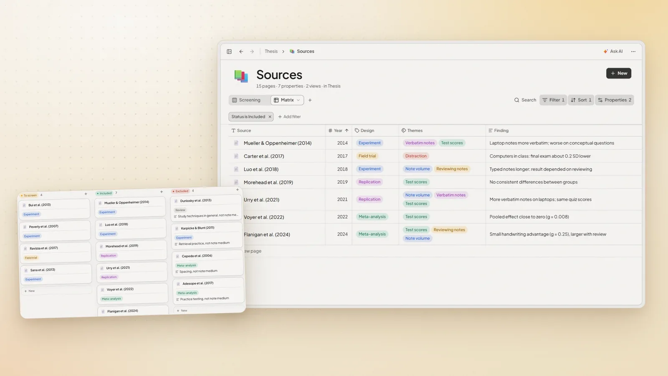Click the Ask AI sparkle button
The width and height of the screenshot is (668, 376).
pyautogui.click(x=613, y=51)
